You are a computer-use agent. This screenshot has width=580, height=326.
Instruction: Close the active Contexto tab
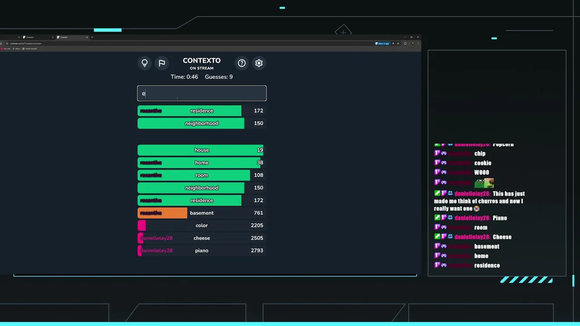[87, 37]
